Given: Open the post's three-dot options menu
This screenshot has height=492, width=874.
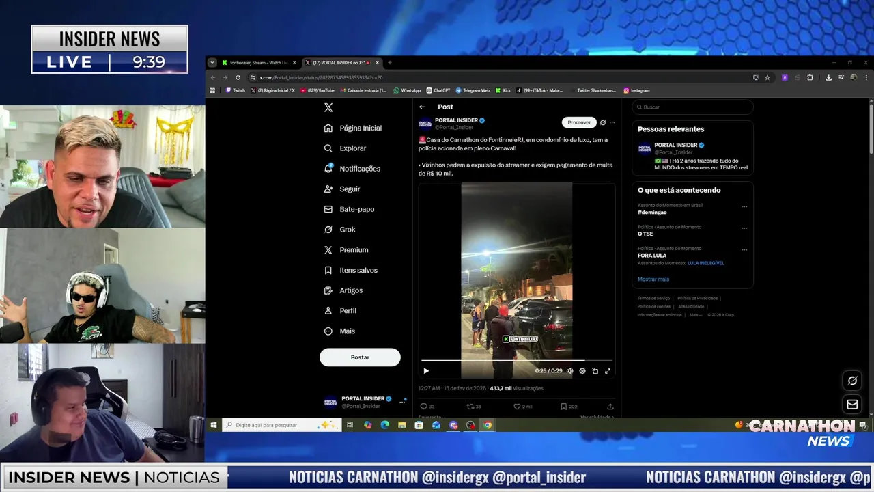Looking at the screenshot, I should click(612, 122).
